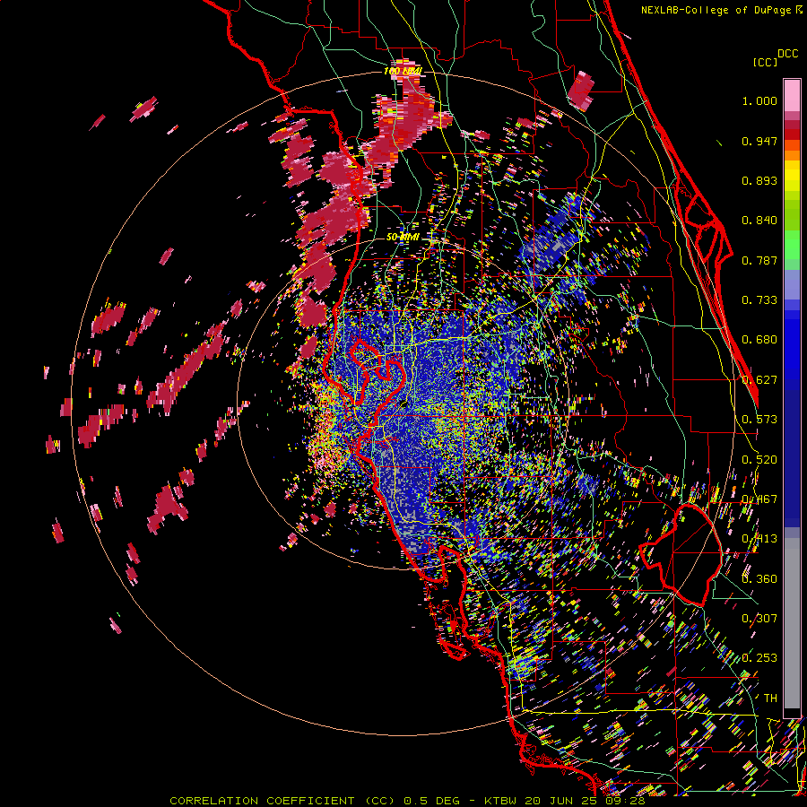The height and width of the screenshot is (807, 807).
Task: Pick the light pink color bar segment
Action: point(792,96)
